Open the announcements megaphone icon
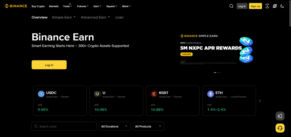 pos(280,116)
